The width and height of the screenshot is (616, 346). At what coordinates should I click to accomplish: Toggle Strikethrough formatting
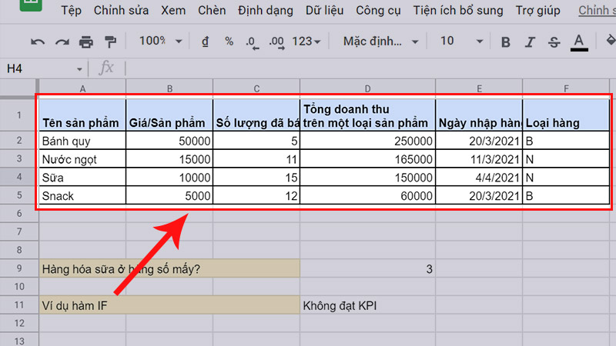click(554, 42)
